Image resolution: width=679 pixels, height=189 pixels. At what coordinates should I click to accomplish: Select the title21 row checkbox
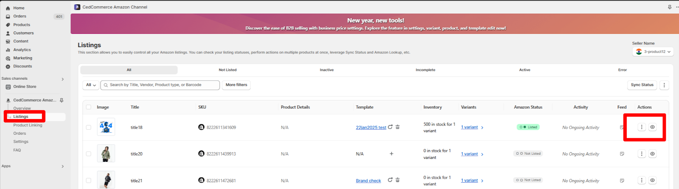coord(89,181)
